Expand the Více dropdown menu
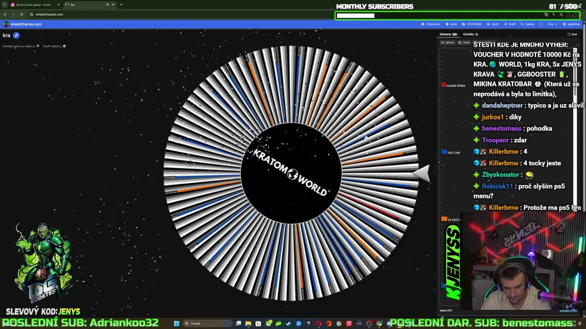 (x=553, y=24)
